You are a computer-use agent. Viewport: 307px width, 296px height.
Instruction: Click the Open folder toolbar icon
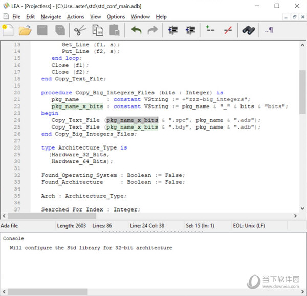pos(25,30)
